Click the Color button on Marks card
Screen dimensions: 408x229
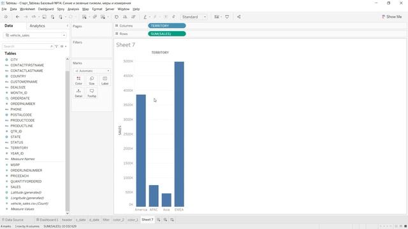[x=78, y=81]
